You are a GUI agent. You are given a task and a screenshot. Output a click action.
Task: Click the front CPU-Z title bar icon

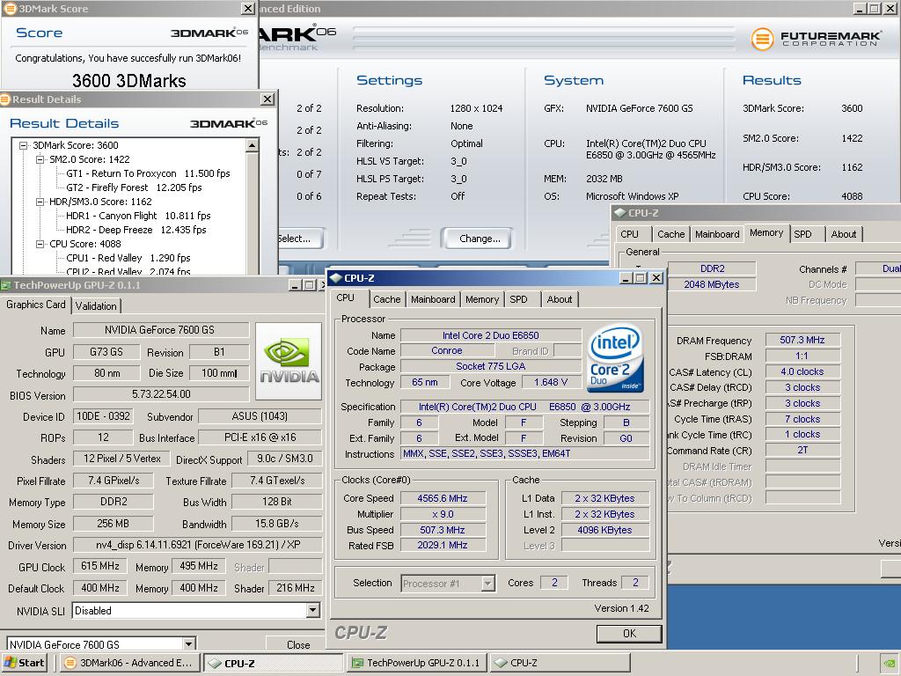pos(336,278)
